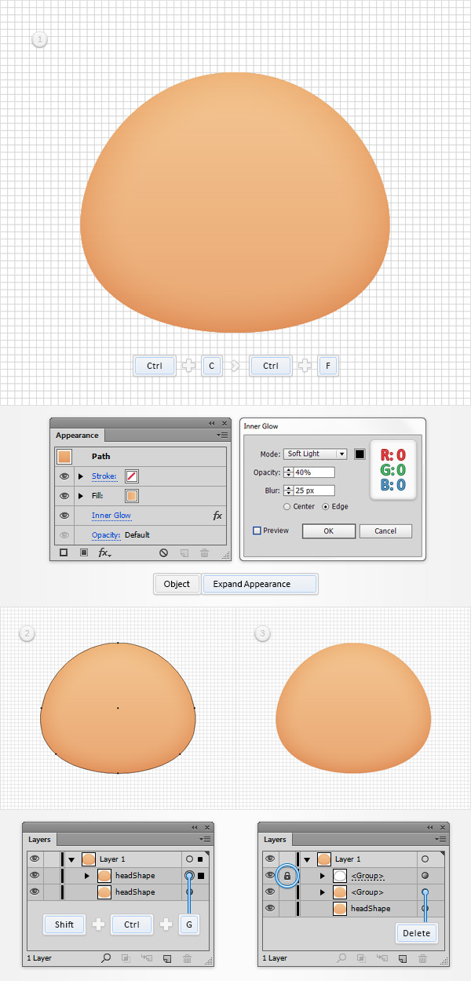Viewport: 471px width, 981px height.
Task: Click Create New Layer icon in left Layers panel
Action: [x=166, y=958]
